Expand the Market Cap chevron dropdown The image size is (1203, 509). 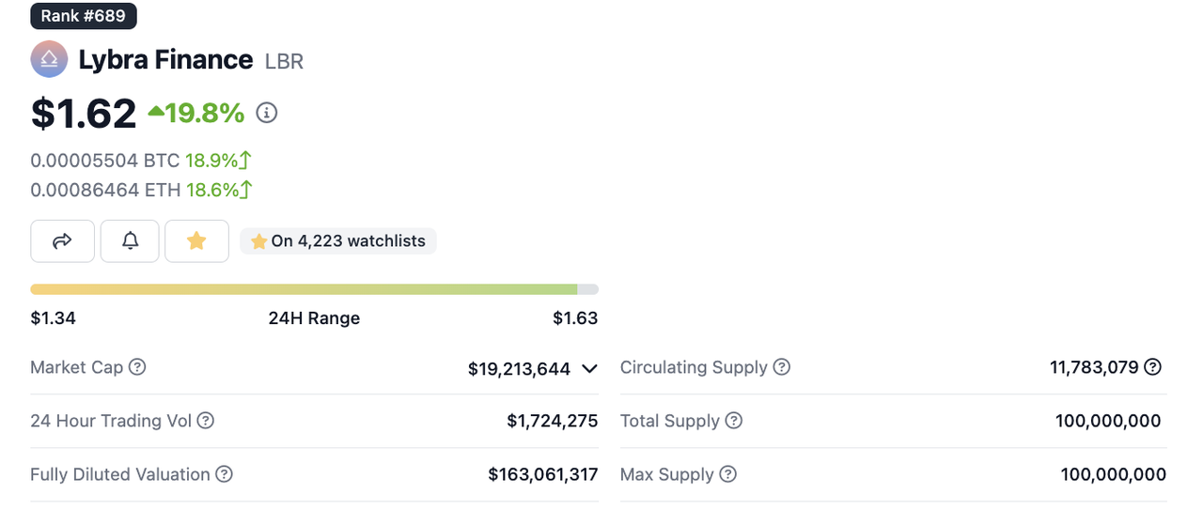pyautogui.click(x=589, y=369)
